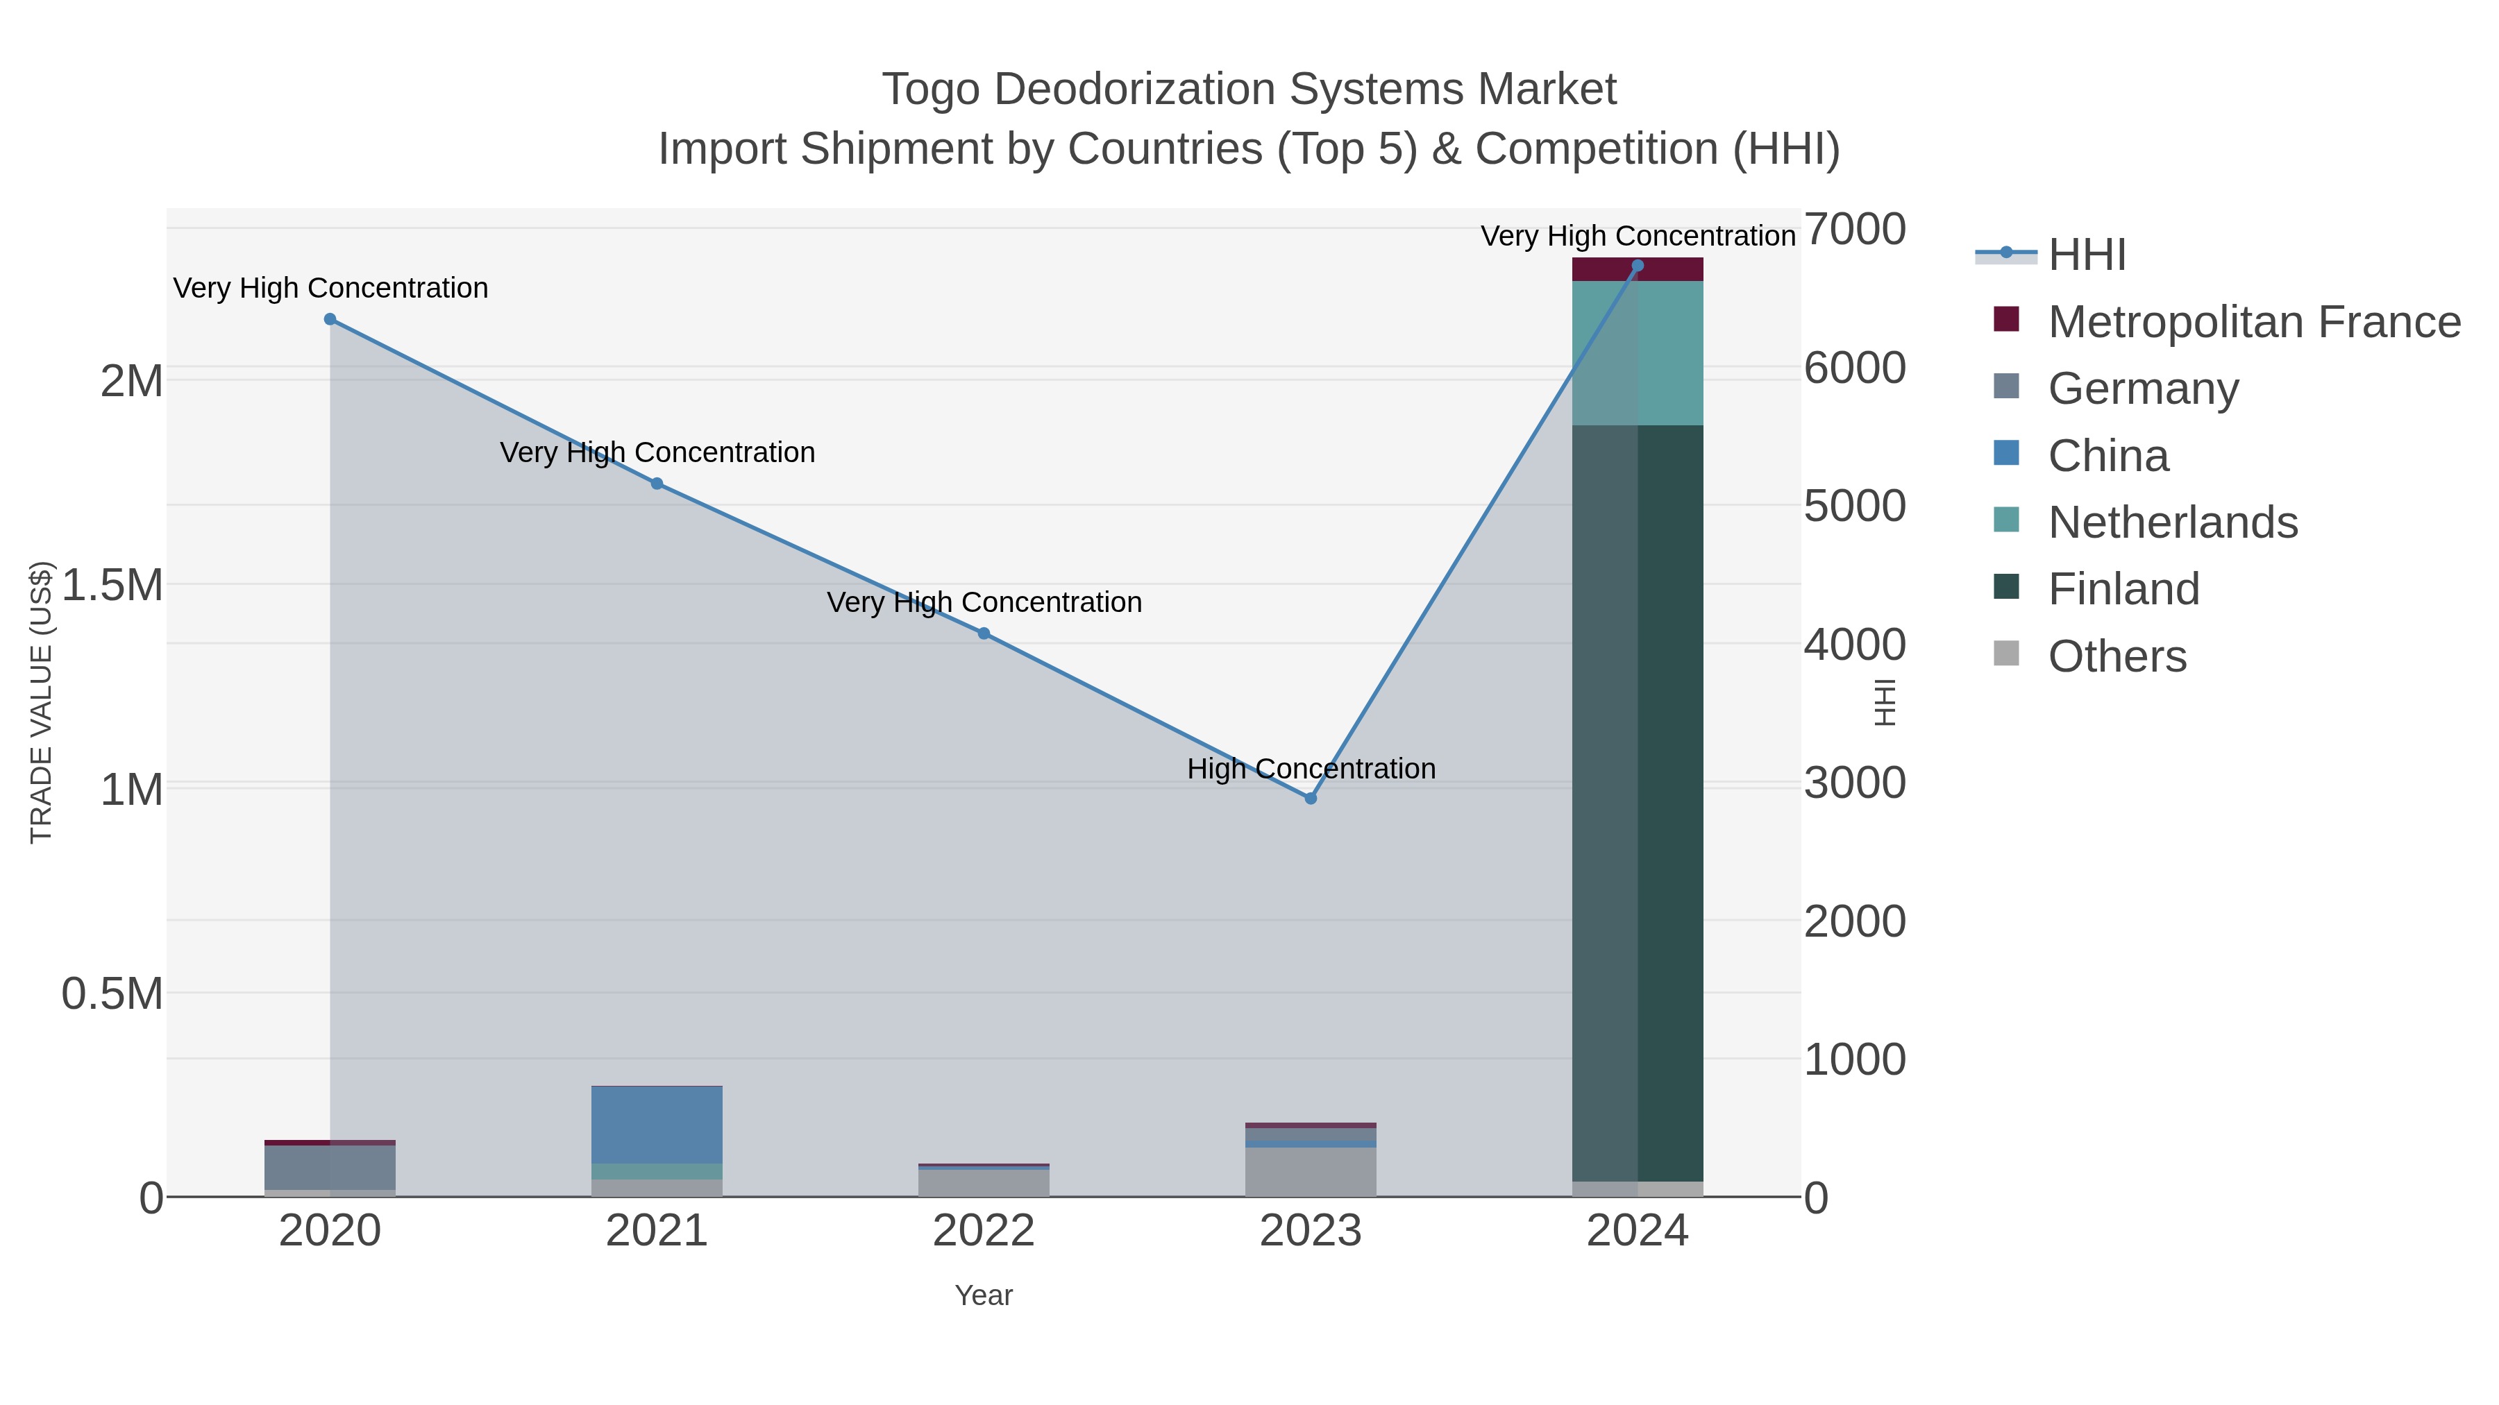Click 'Very High Concentration' label above 2024 point

[x=1638, y=236]
